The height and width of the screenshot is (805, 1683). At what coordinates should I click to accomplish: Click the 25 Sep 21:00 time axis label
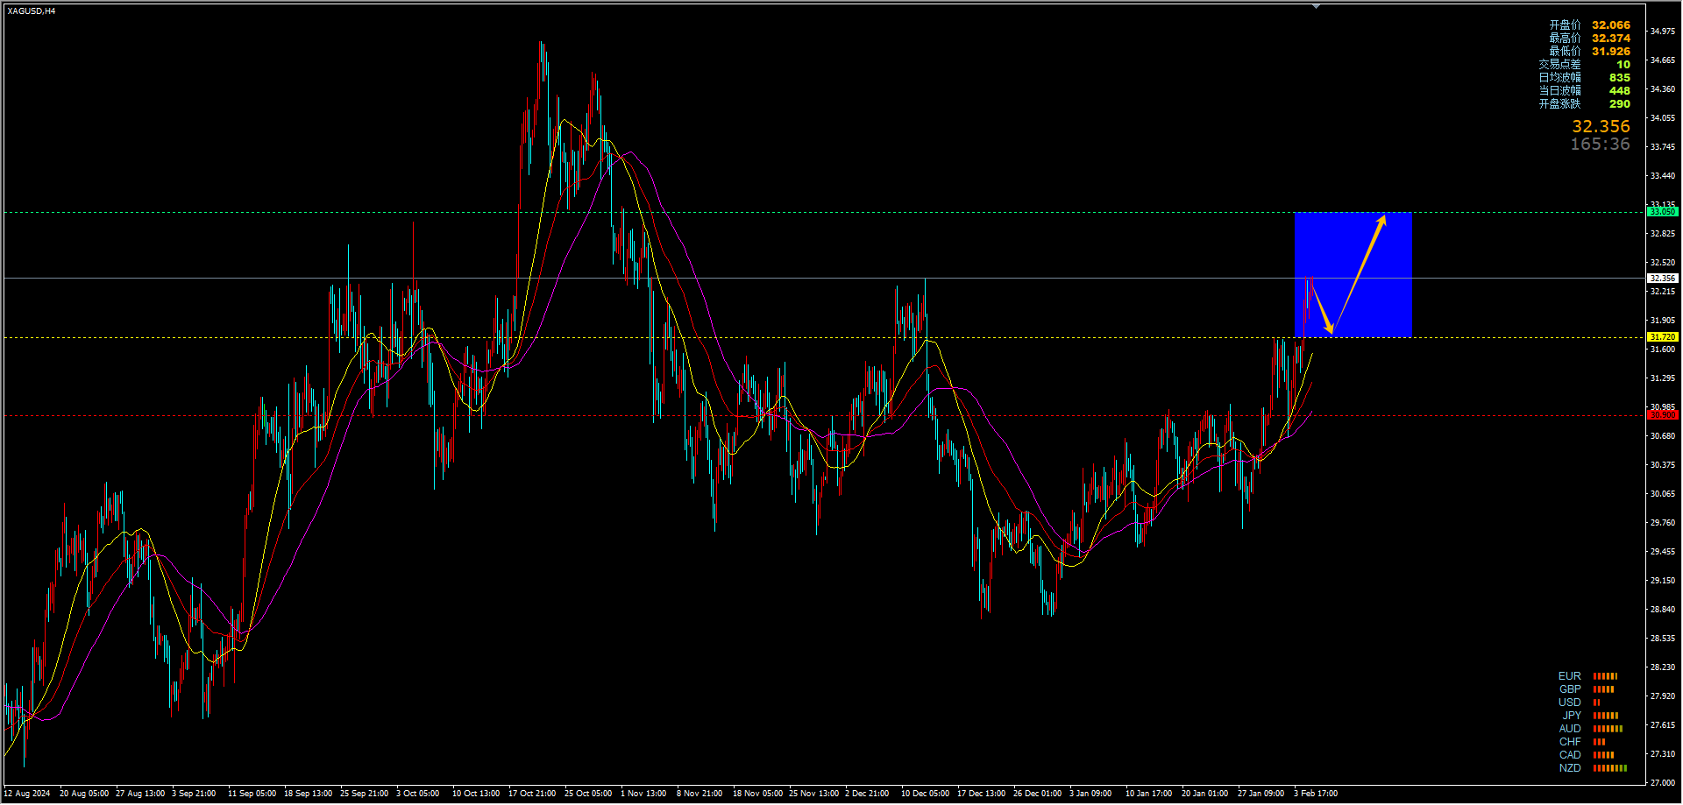(364, 794)
